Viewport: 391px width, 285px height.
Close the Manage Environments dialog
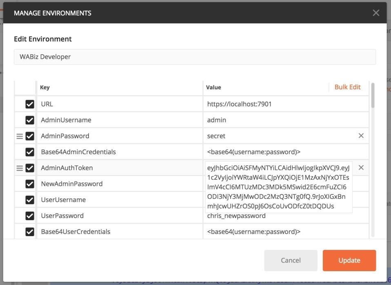point(376,13)
